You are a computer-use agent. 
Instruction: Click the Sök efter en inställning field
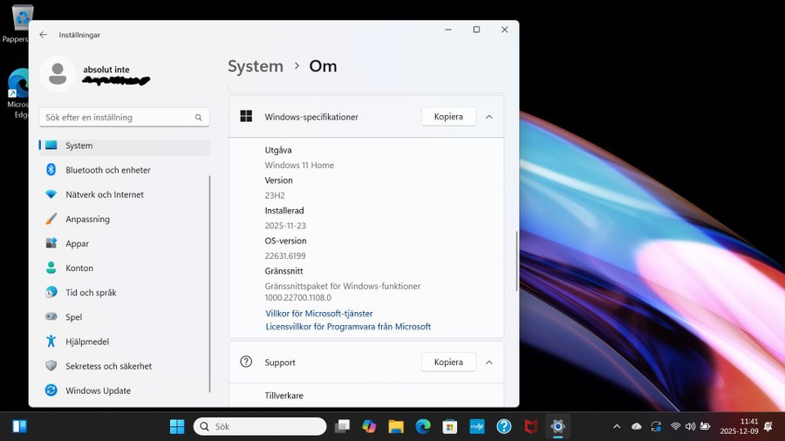(118, 117)
